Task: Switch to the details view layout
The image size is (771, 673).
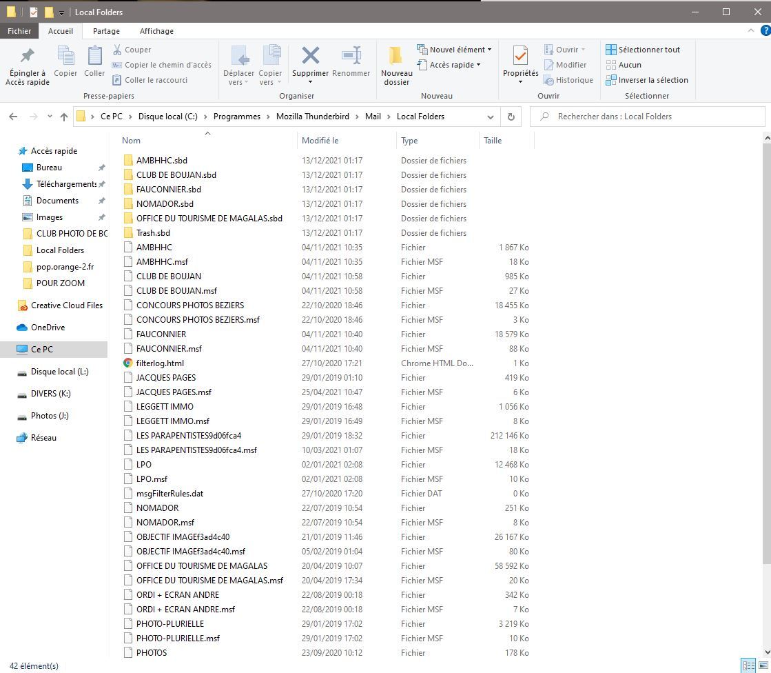Action: pos(749,665)
